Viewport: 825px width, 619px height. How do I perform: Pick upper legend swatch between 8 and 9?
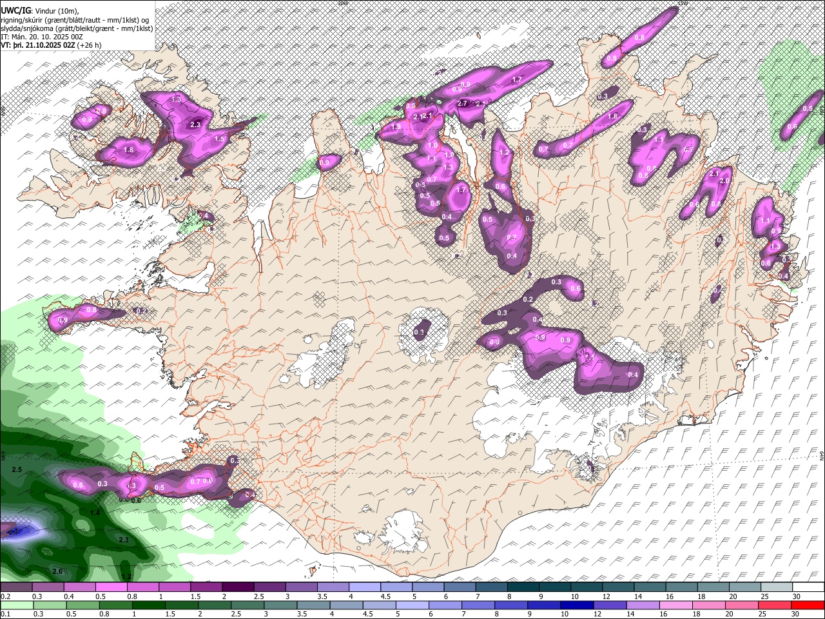pos(523,587)
